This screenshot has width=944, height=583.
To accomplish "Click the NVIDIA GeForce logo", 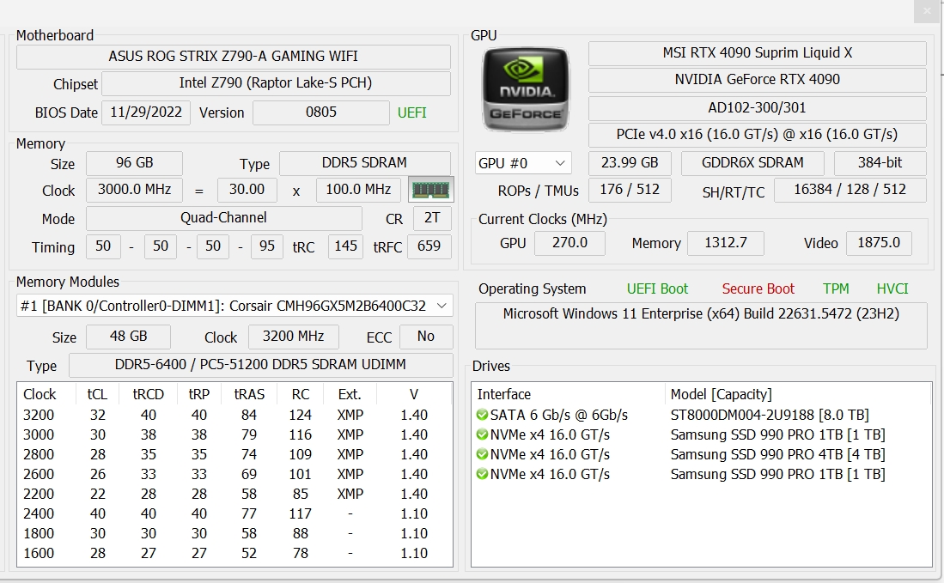I will [x=526, y=89].
